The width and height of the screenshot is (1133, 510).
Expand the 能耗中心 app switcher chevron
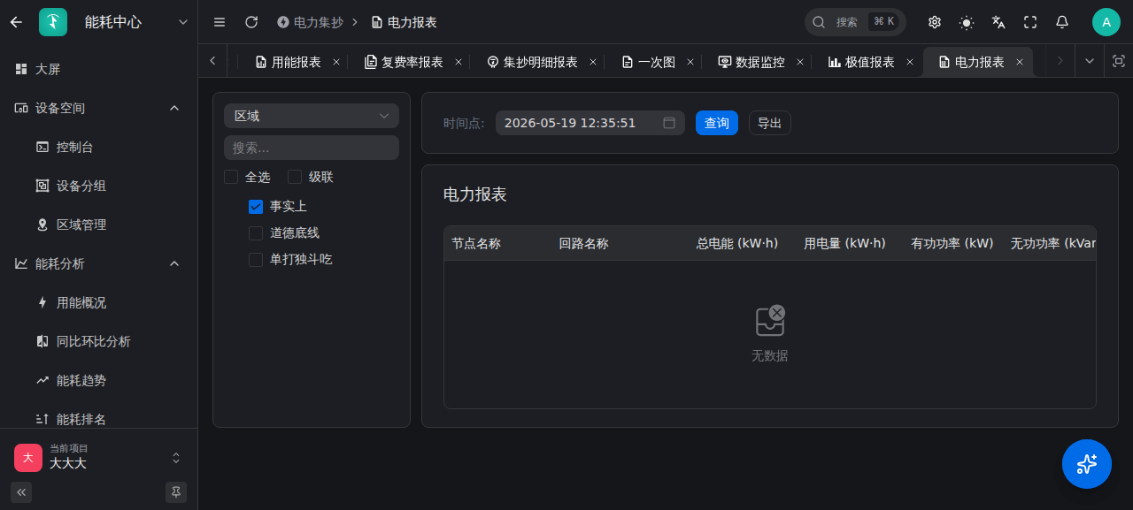[183, 22]
